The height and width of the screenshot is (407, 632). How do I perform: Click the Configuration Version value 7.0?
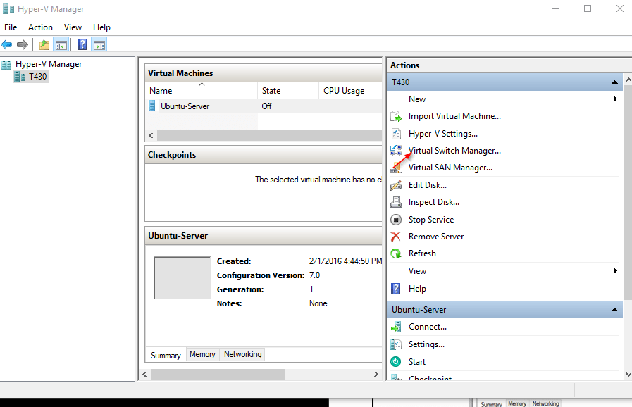(x=314, y=275)
